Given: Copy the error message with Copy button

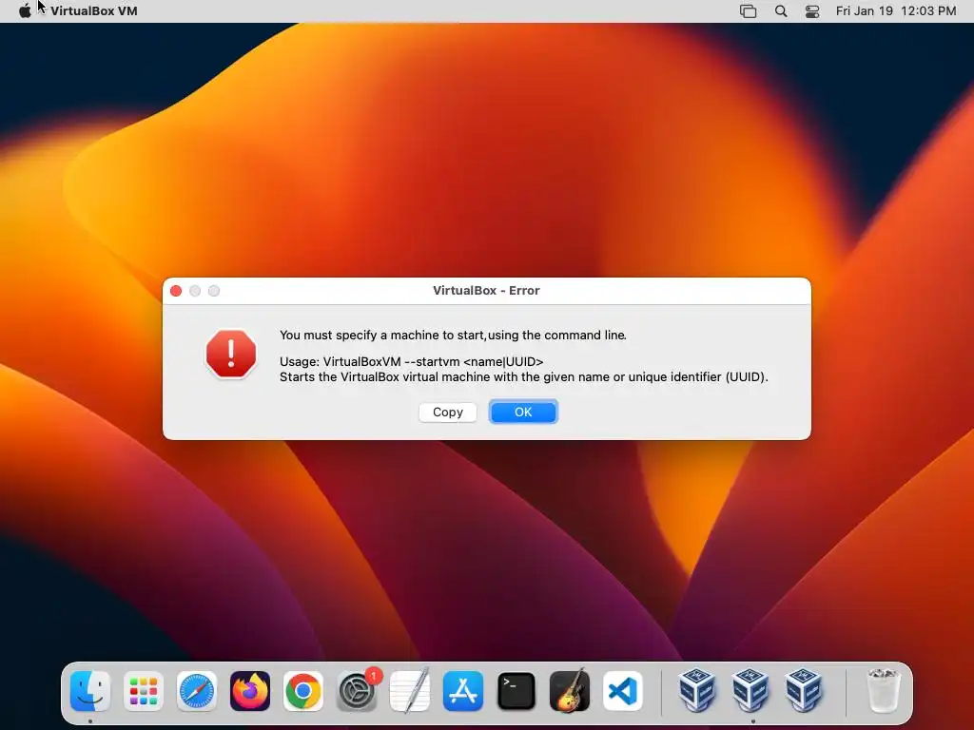Looking at the screenshot, I should [x=447, y=413].
